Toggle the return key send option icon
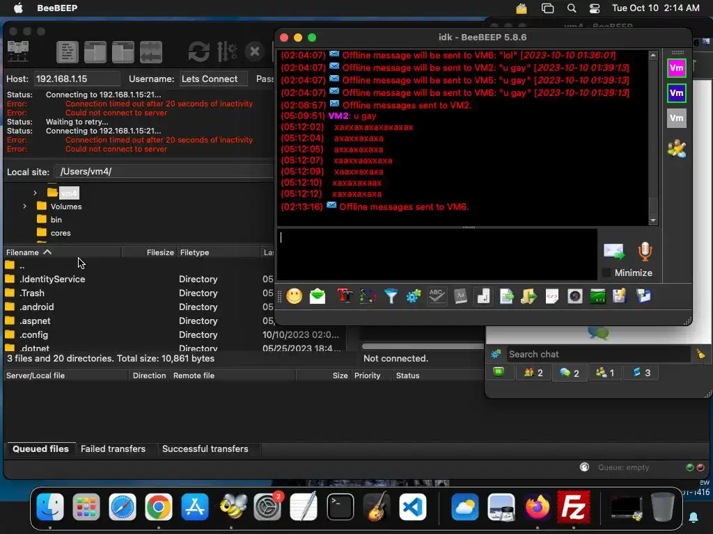 tap(483, 296)
